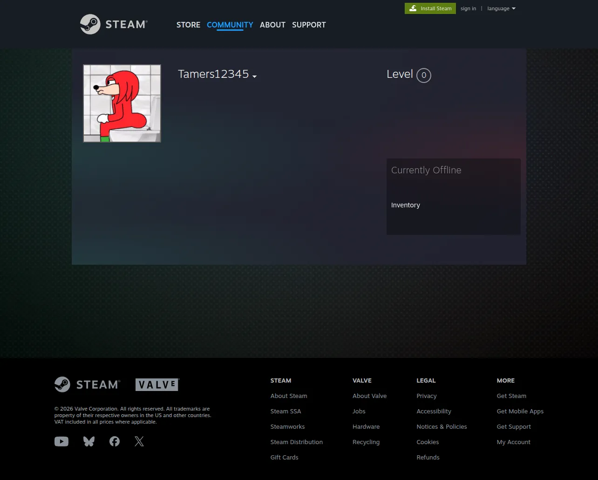The image size is (598, 480).
Task: Open Get Support footer link
Action: click(x=514, y=426)
